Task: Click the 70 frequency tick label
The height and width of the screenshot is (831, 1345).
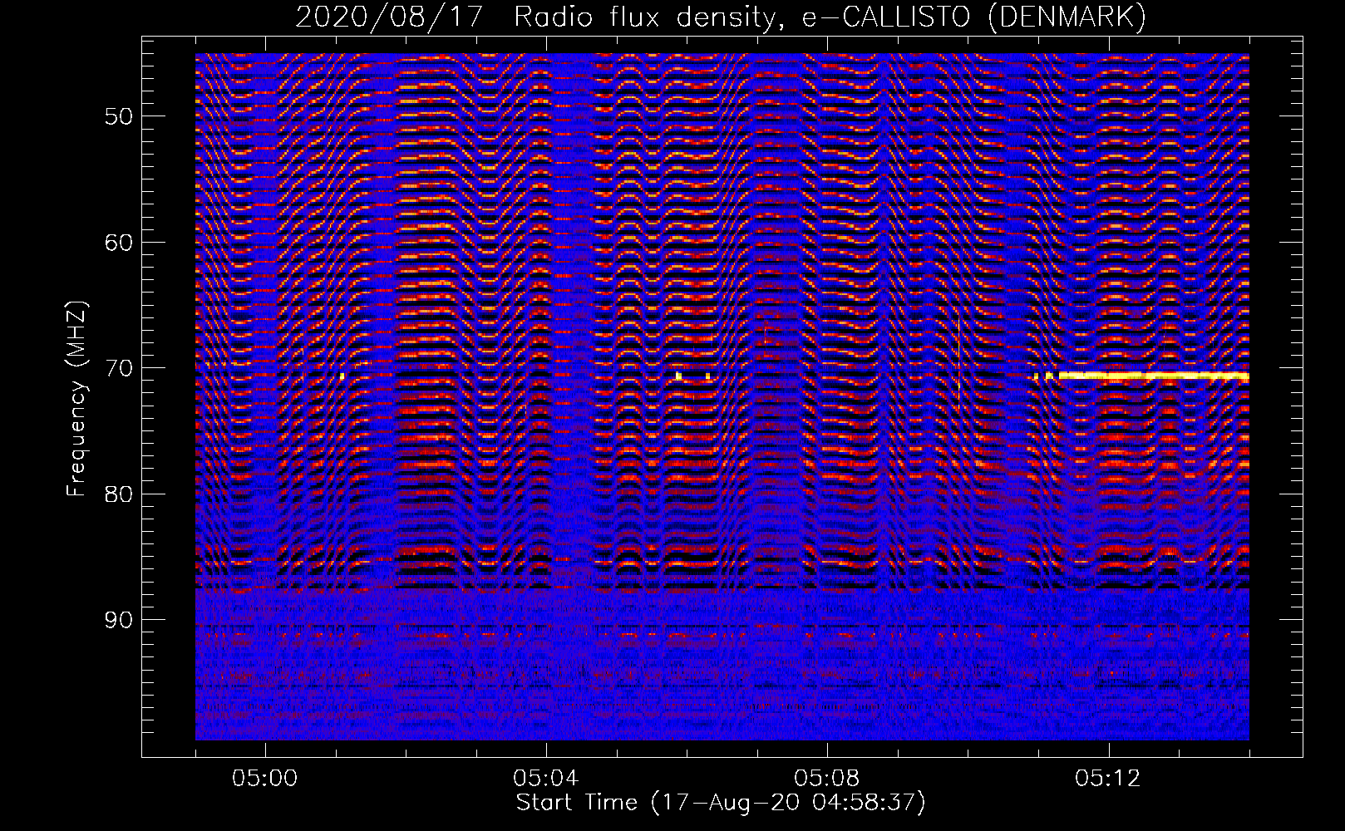Action: [119, 368]
